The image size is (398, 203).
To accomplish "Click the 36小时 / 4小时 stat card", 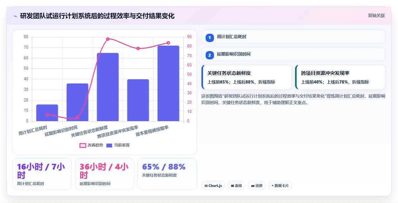I will click(105, 174).
